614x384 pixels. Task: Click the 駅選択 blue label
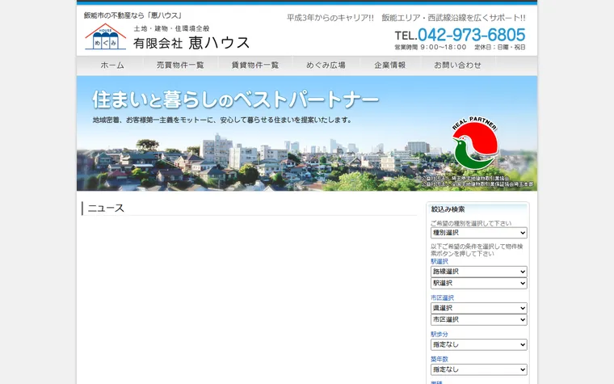tap(439, 261)
